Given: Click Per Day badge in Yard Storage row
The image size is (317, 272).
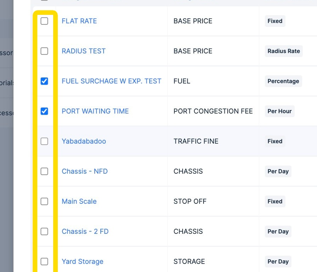Looking at the screenshot, I should point(278,262).
